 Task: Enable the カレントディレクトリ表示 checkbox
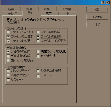coord(8,60)
